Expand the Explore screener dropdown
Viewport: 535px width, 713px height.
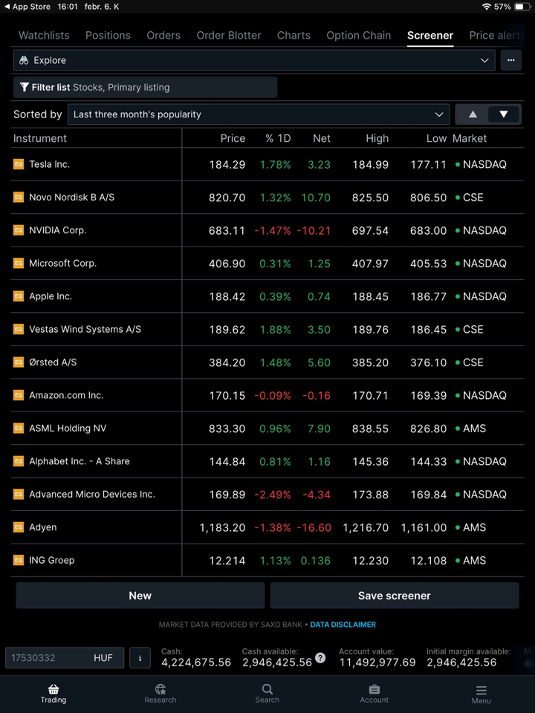pyautogui.click(x=254, y=60)
